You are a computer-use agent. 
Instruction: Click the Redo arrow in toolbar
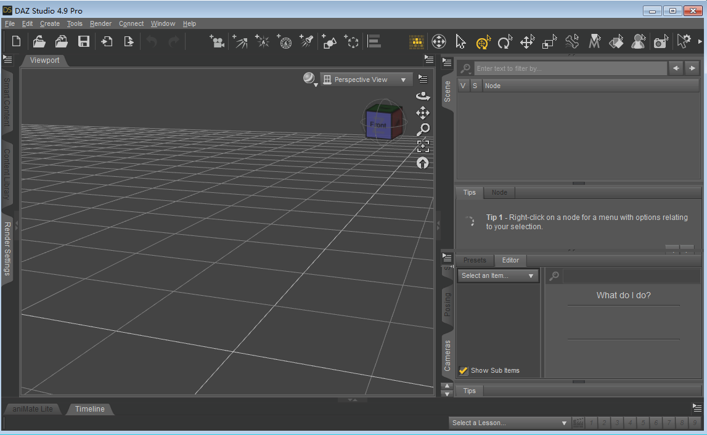pos(174,42)
